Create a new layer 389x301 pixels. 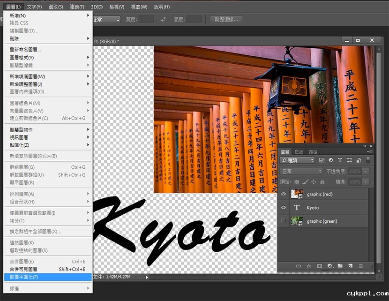tap(350, 266)
